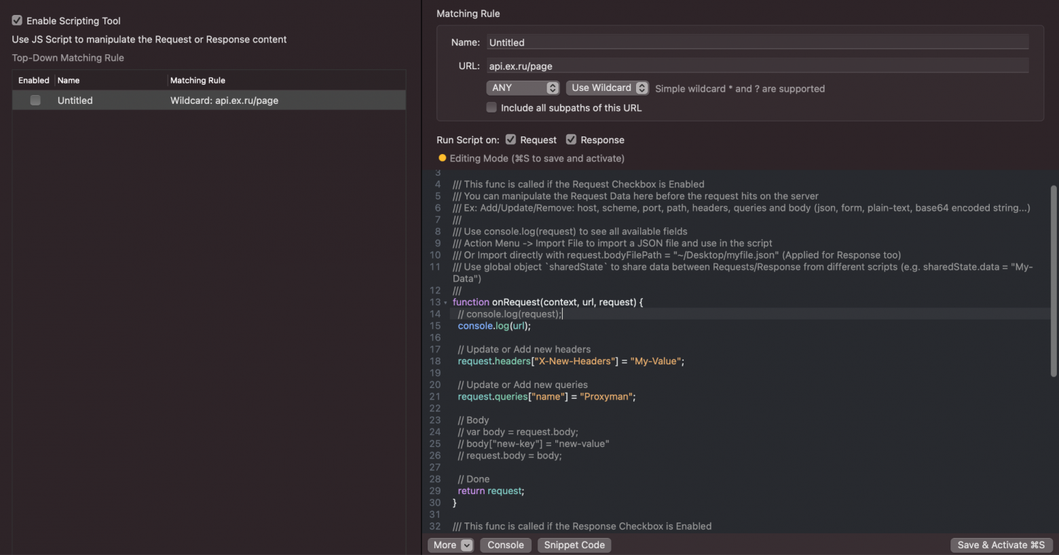Click the yellow Editing Mode status dot
The image size is (1059, 555).
pos(443,158)
